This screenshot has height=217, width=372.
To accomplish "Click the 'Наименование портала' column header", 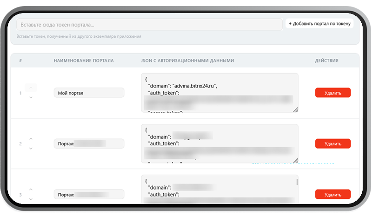I will point(84,61).
